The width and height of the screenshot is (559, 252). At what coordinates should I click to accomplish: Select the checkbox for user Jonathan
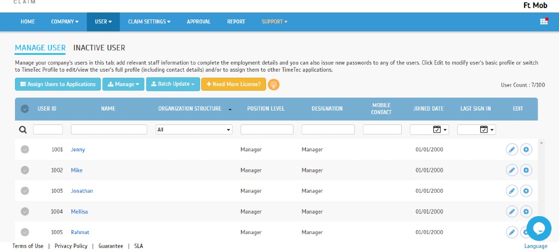[24, 191]
